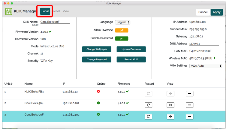Click online green check for Cool Boks 00F
The image size is (229, 130).
pyautogui.click(x=98, y=114)
